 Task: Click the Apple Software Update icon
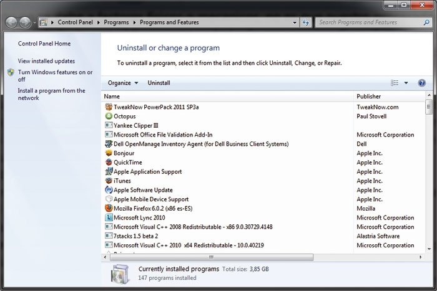point(109,189)
